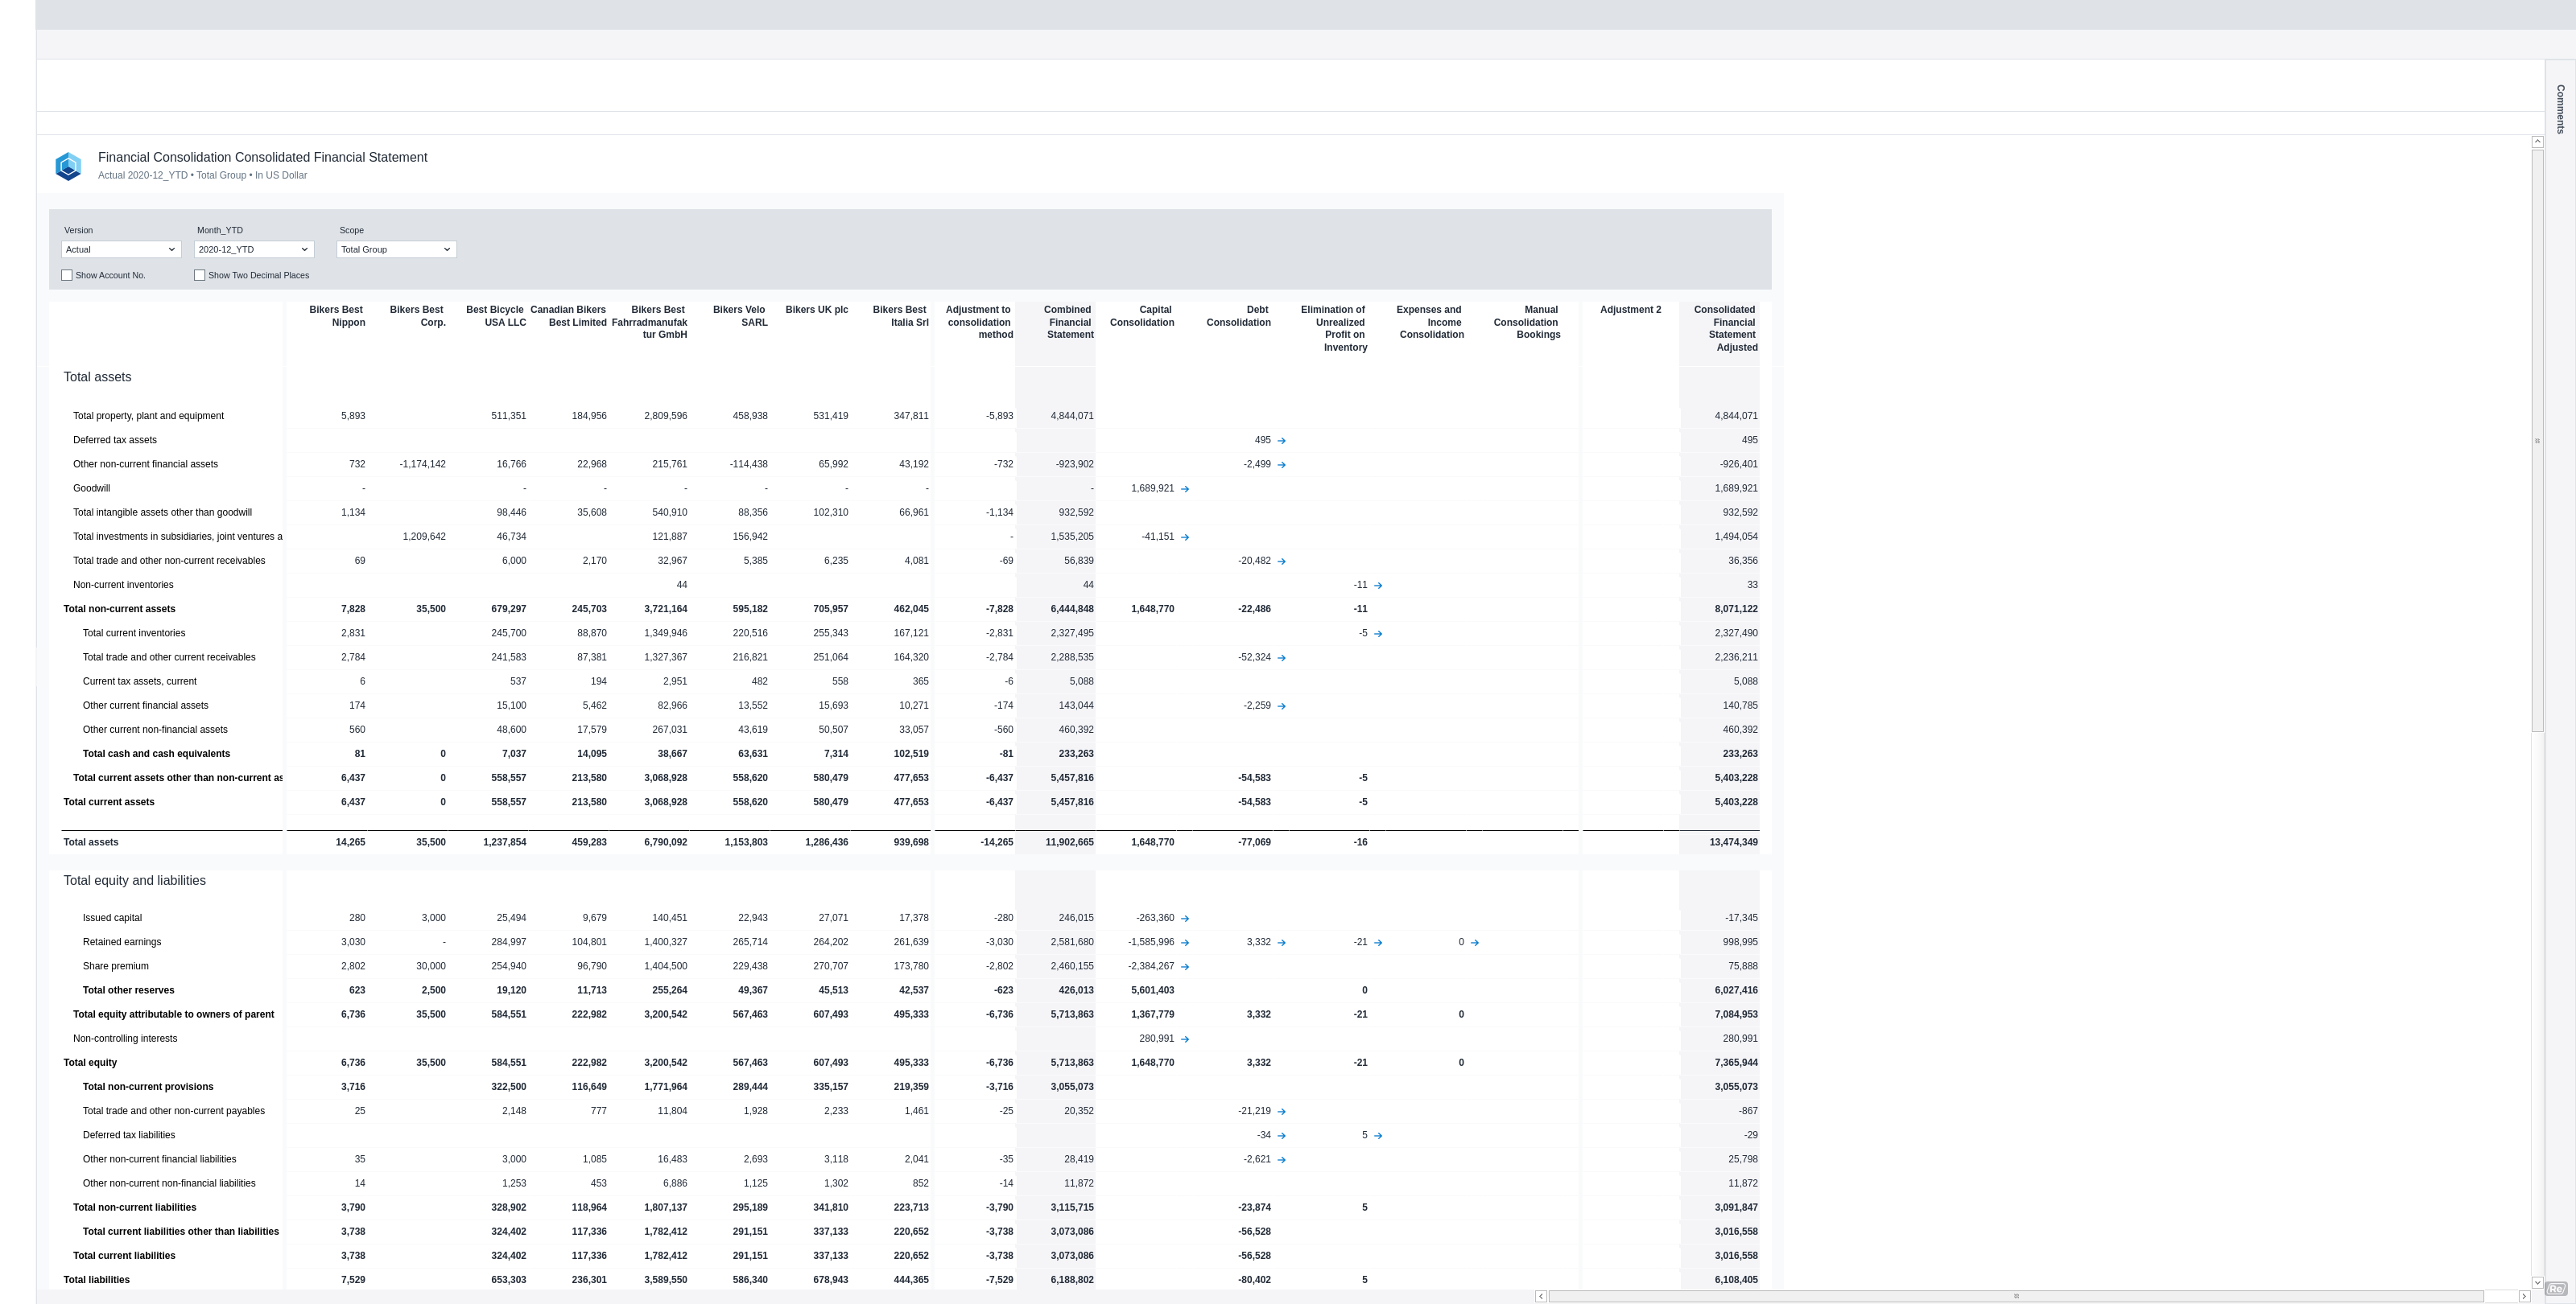Click drill arrow beside Deferred tax assets 495
This screenshot has width=2576, height=1304.
(x=1282, y=441)
